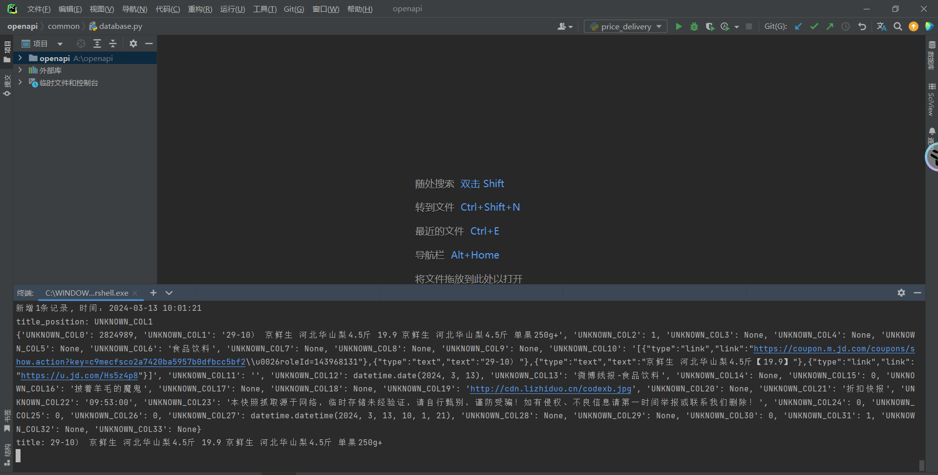Open the 结构 structure tool window
Image resolution: width=938 pixels, height=475 pixels.
click(7, 455)
